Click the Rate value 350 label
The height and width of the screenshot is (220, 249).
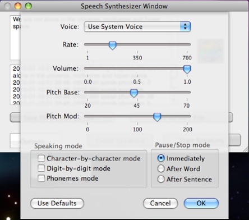(137, 58)
